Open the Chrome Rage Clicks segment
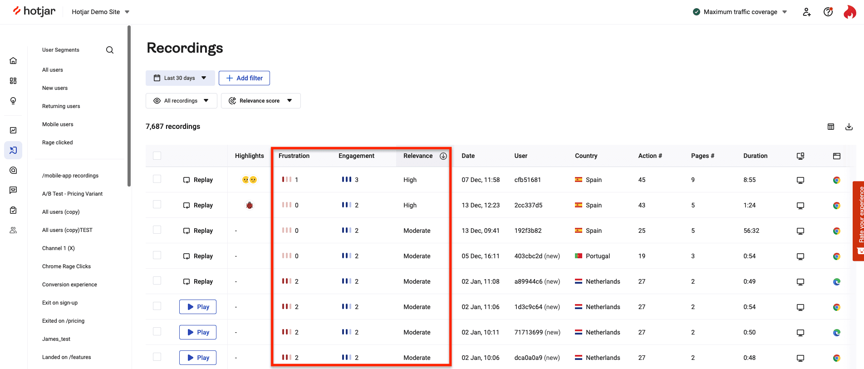Viewport: 864px width, 369px height. click(x=66, y=266)
